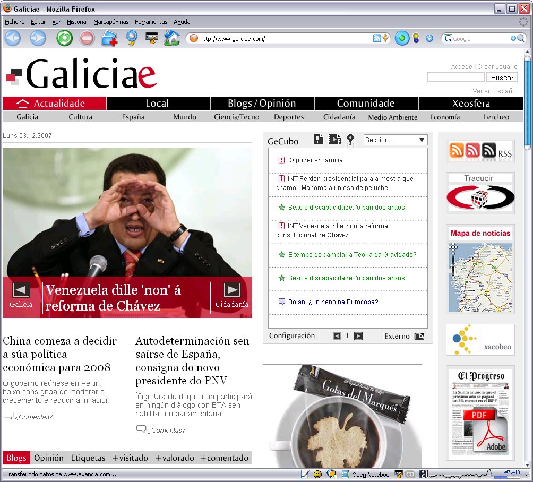This screenshot has height=482, width=533.
Task: Open the Medio Ambiente subsection
Action: pyautogui.click(x=393, y=117)
